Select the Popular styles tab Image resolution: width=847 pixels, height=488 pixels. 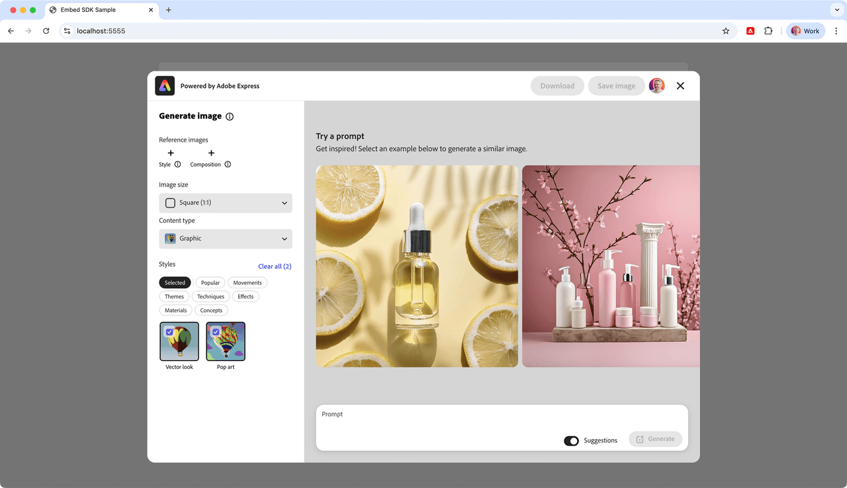pyautogui.click(x=210, y=283)
